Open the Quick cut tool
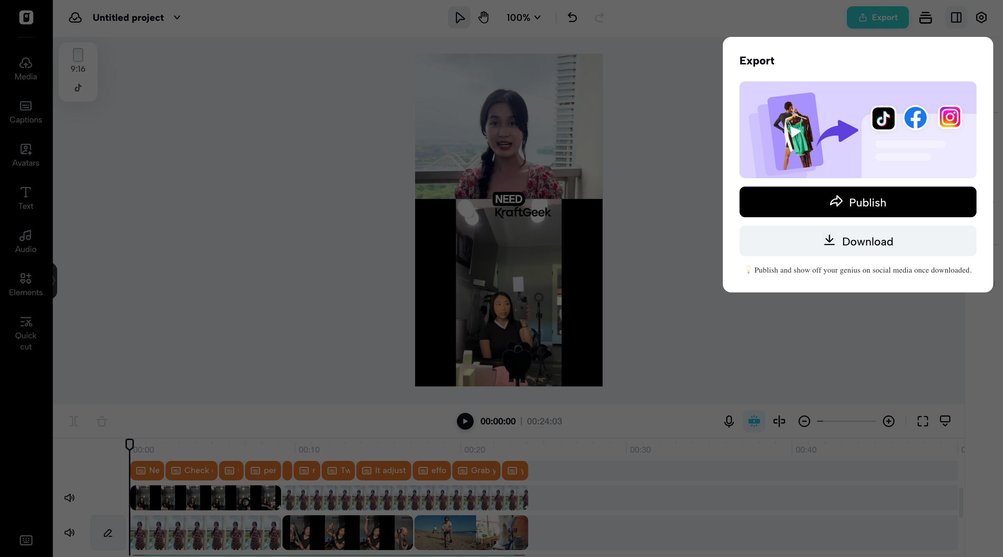Image resolution: width=1003 pixels, height=557 pixels. click(x=26, y=332)
